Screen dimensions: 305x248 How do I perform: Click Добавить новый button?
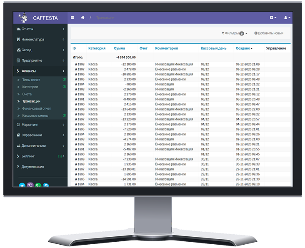269,33
